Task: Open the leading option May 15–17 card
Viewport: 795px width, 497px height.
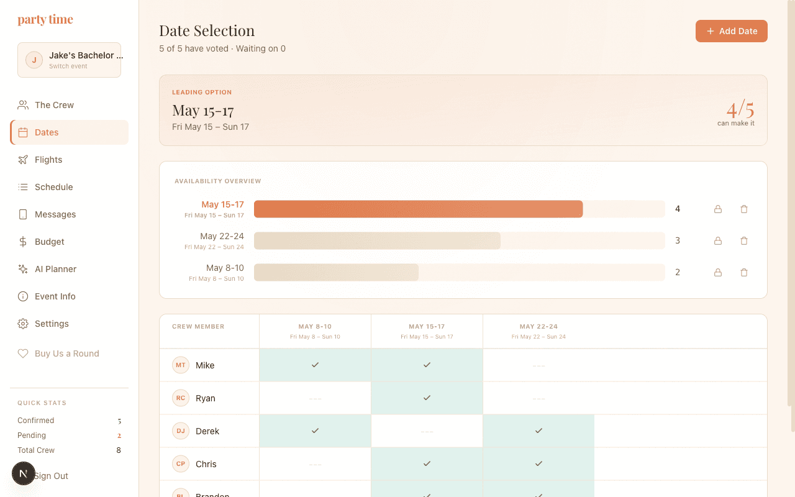Action: [x=463, y=111]
